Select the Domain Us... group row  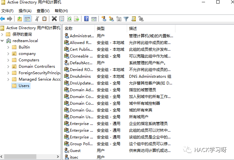click(x=119, y=117)
